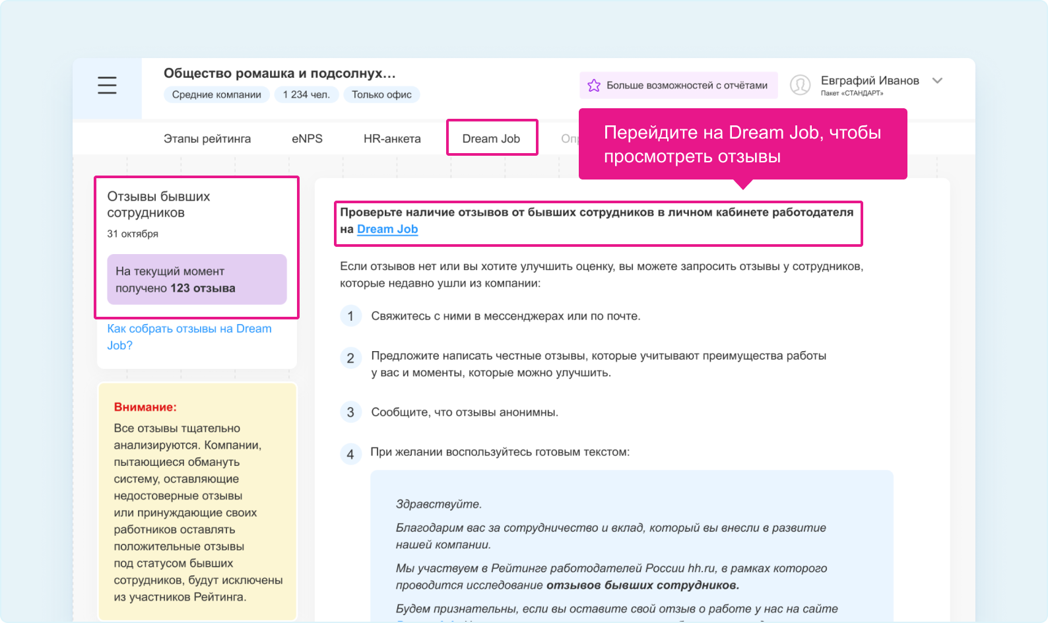Click step 2 Предложите написать честные отзывы

tap(599, 364)
